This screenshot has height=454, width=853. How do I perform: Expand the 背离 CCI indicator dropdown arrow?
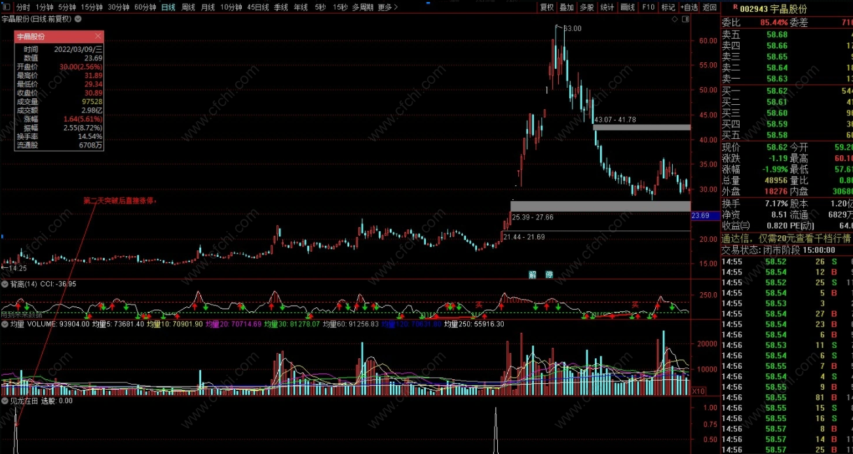[5, 284]
